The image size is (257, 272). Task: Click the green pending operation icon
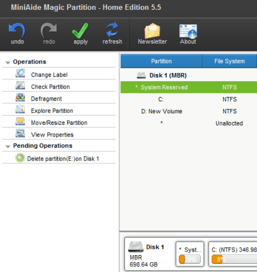point(20,158)
